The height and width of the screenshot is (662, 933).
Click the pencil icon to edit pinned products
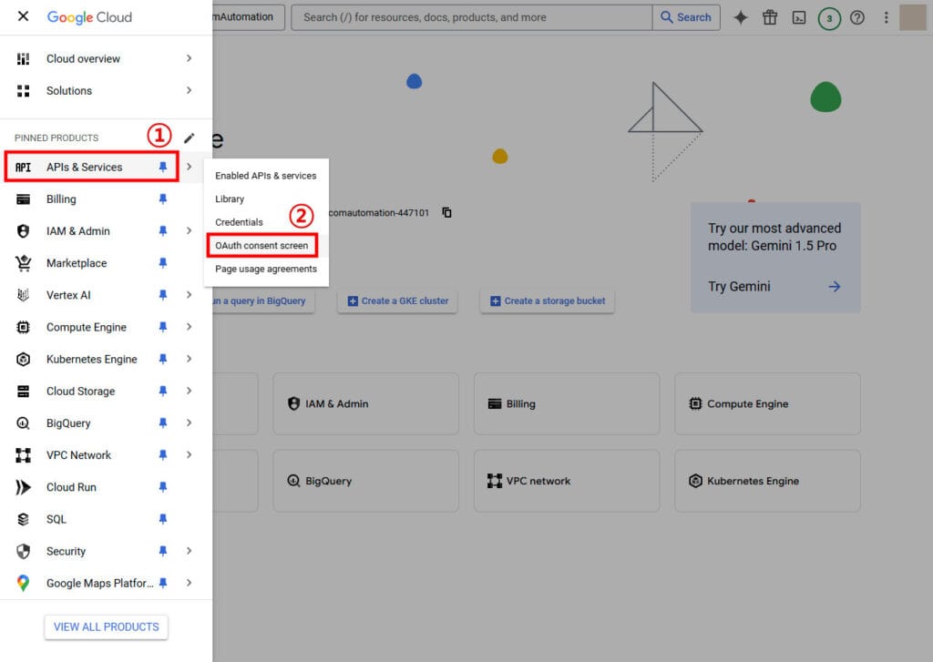pyautogui.click(x=189, y=137)
